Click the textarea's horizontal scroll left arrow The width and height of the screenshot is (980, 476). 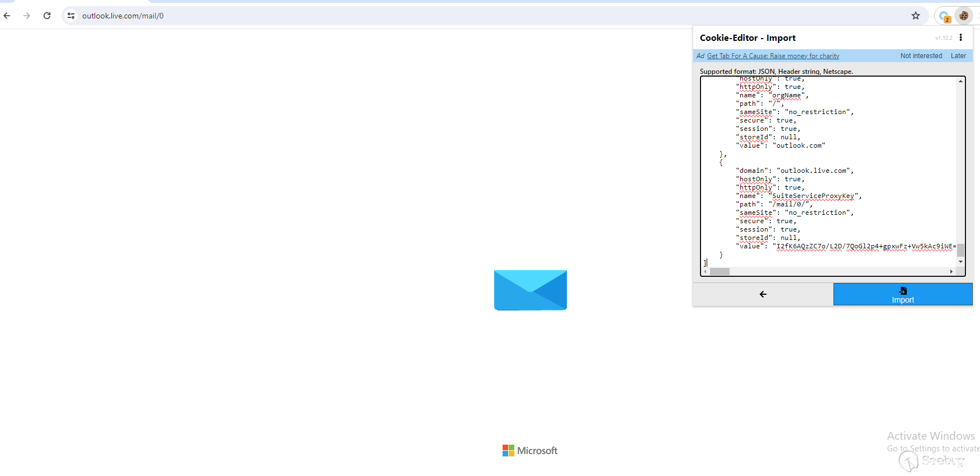pyautogui.click(x=706, y=271)
